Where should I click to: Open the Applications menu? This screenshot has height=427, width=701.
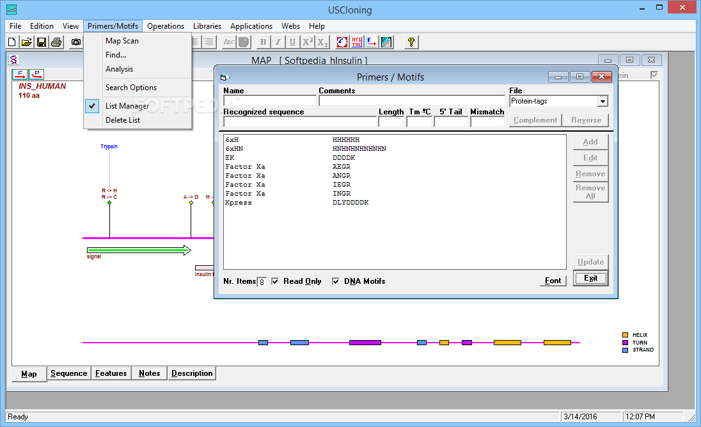tap(251, 26)
